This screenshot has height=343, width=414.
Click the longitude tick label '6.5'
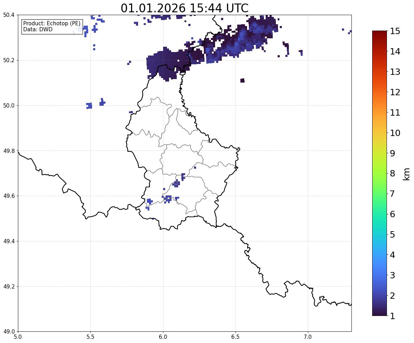click(235, 337)
